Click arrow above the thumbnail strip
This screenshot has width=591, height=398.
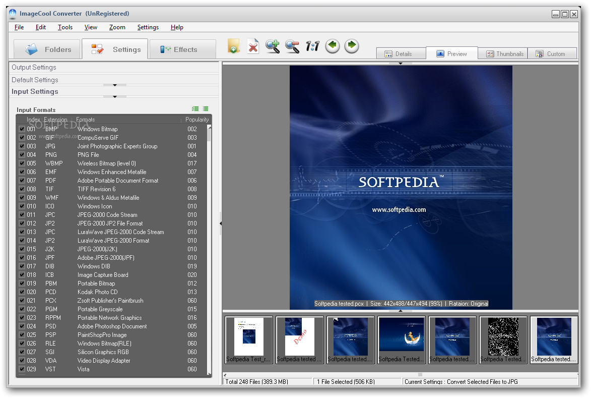click(400, 311)
